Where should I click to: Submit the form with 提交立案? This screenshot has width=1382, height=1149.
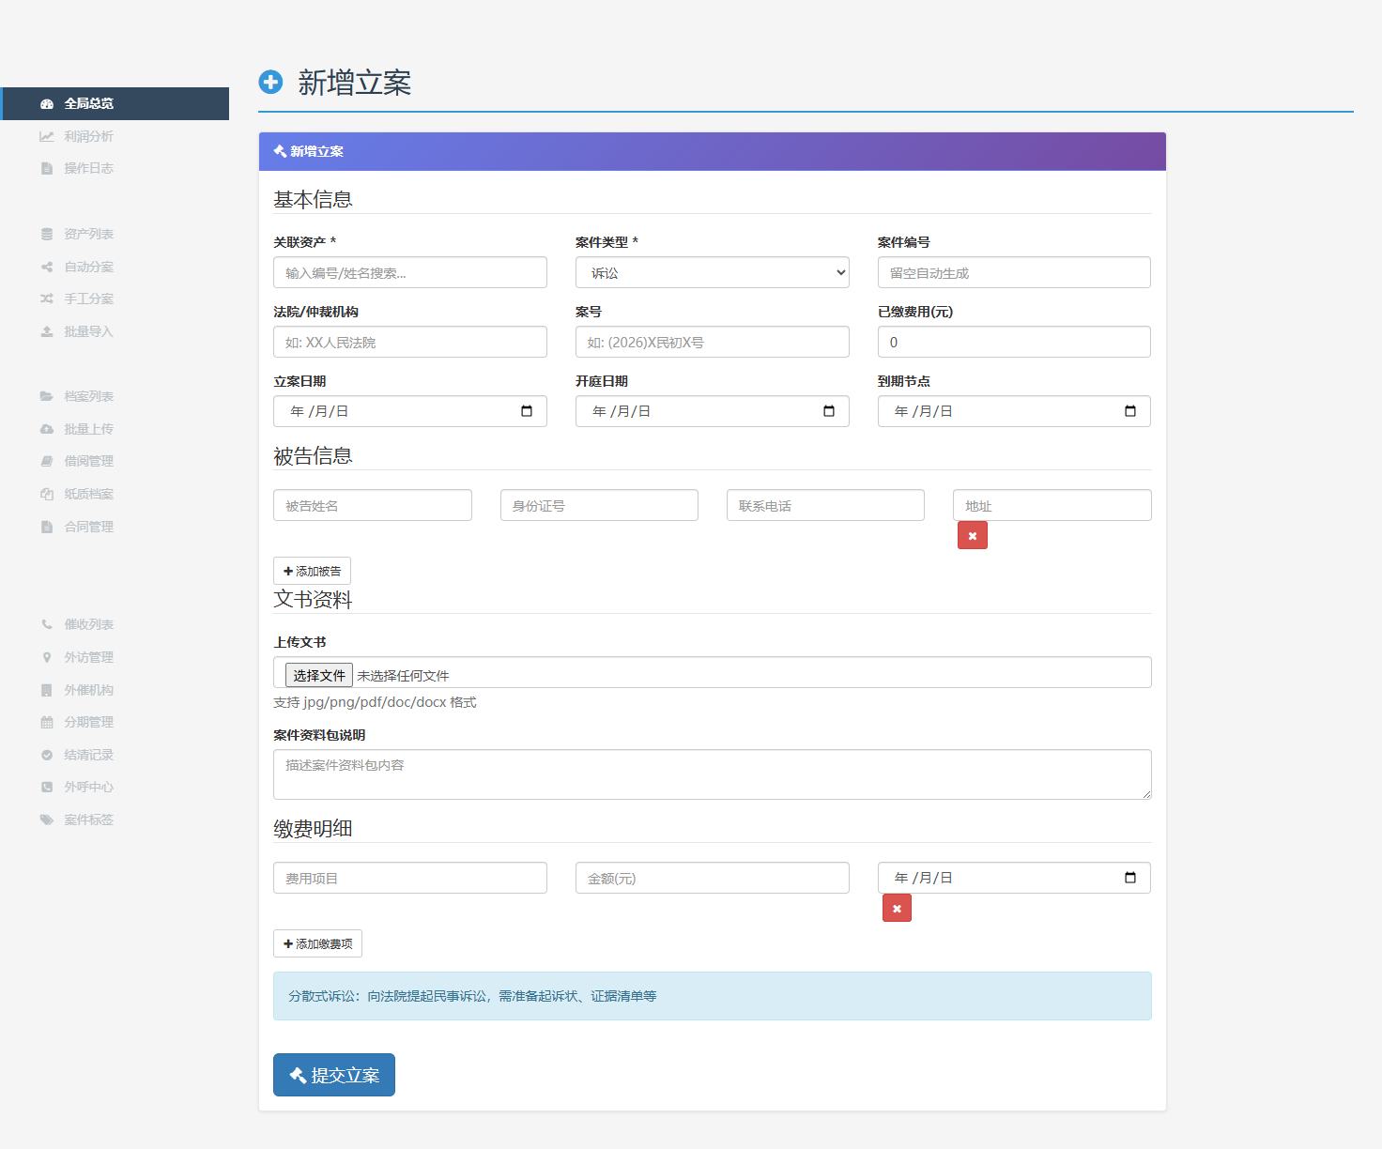334,1075
